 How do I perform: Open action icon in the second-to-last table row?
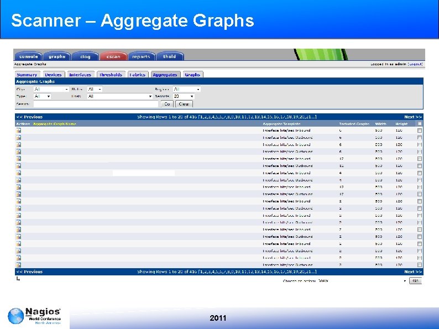pyautogui.click(x=19, y=258)
